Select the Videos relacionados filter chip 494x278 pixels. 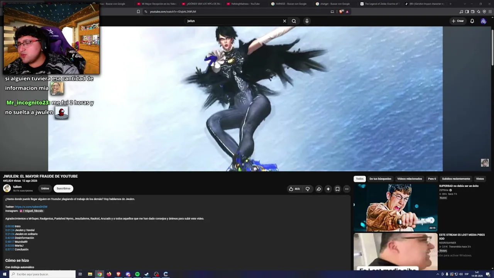[409, 179]
